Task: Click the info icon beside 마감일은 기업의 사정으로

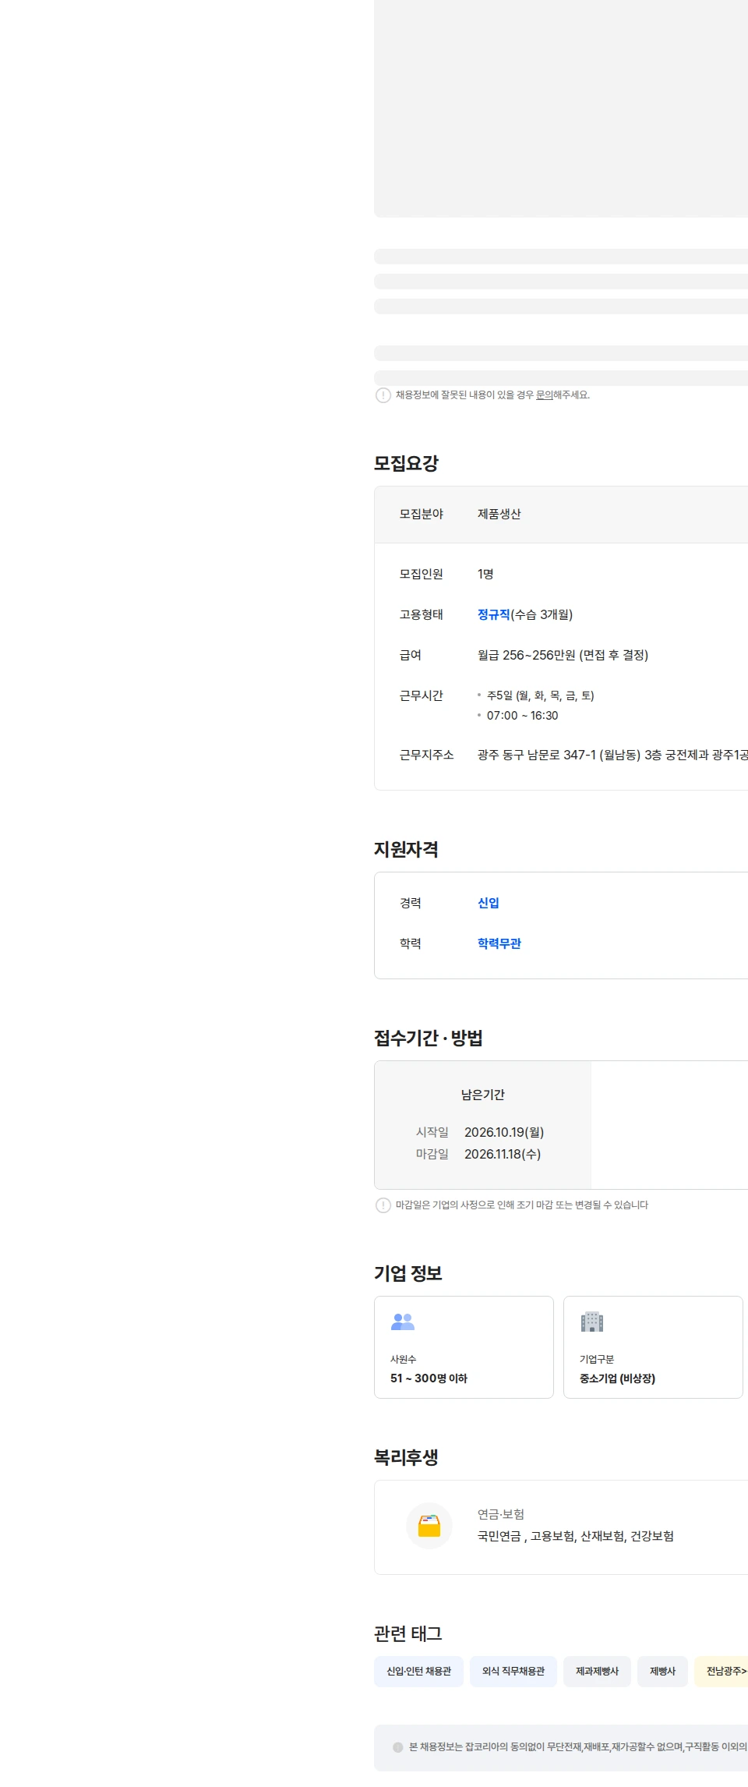Action: click(x=383, y=1205)
